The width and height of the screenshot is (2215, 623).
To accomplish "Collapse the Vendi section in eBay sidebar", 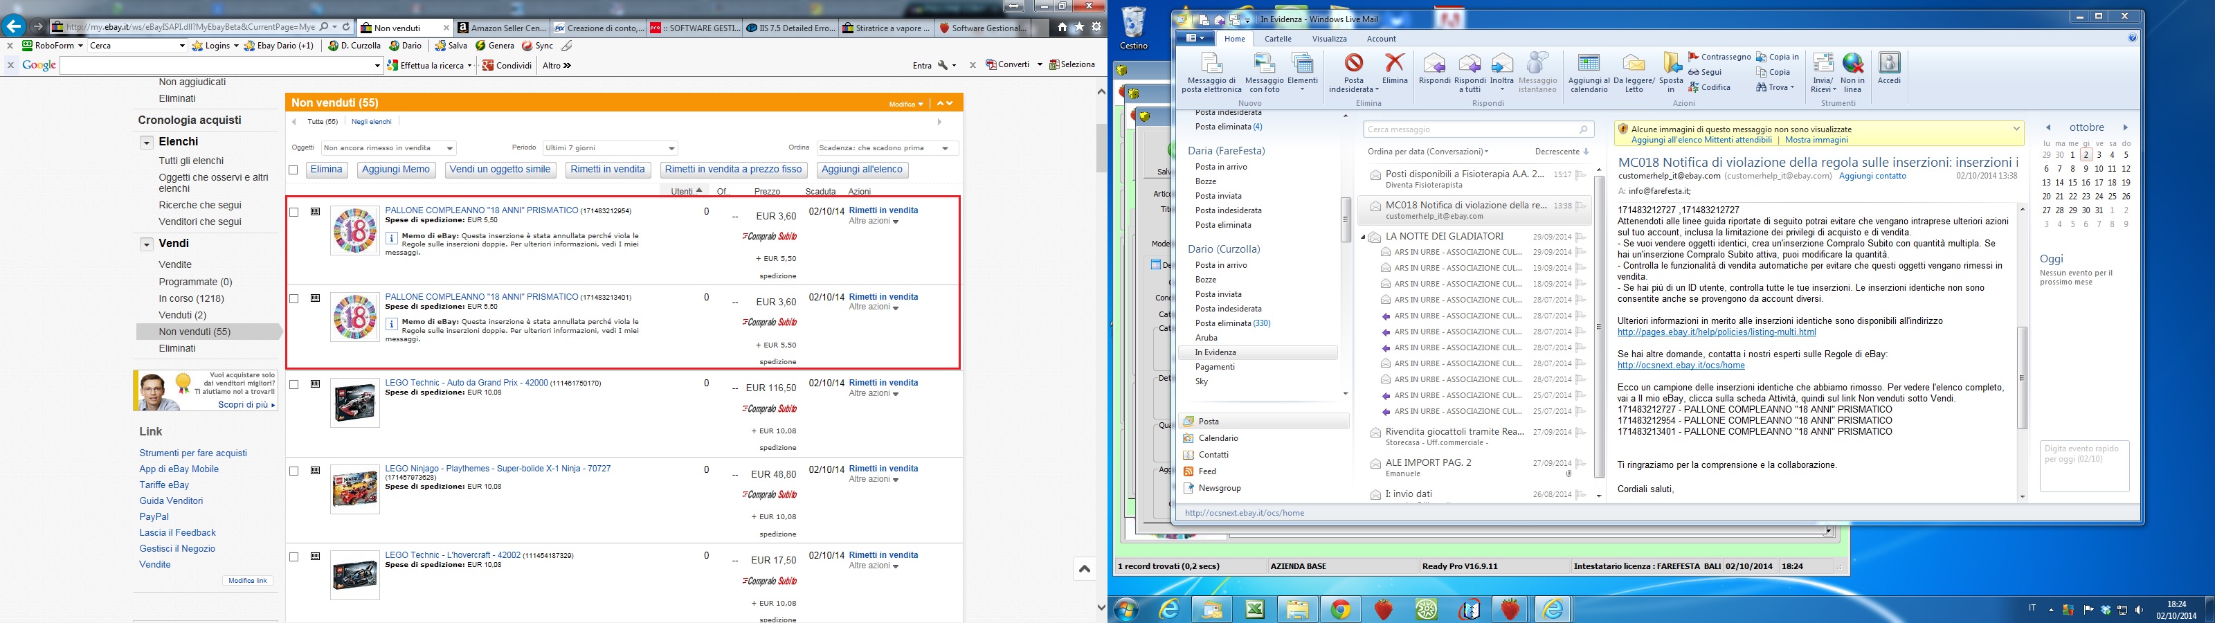I will pyautogui.click(x=147, y=244).
